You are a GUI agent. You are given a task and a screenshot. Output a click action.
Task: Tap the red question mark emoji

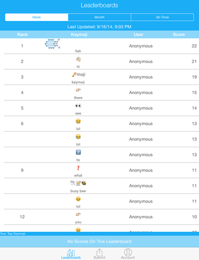point(78,168)
